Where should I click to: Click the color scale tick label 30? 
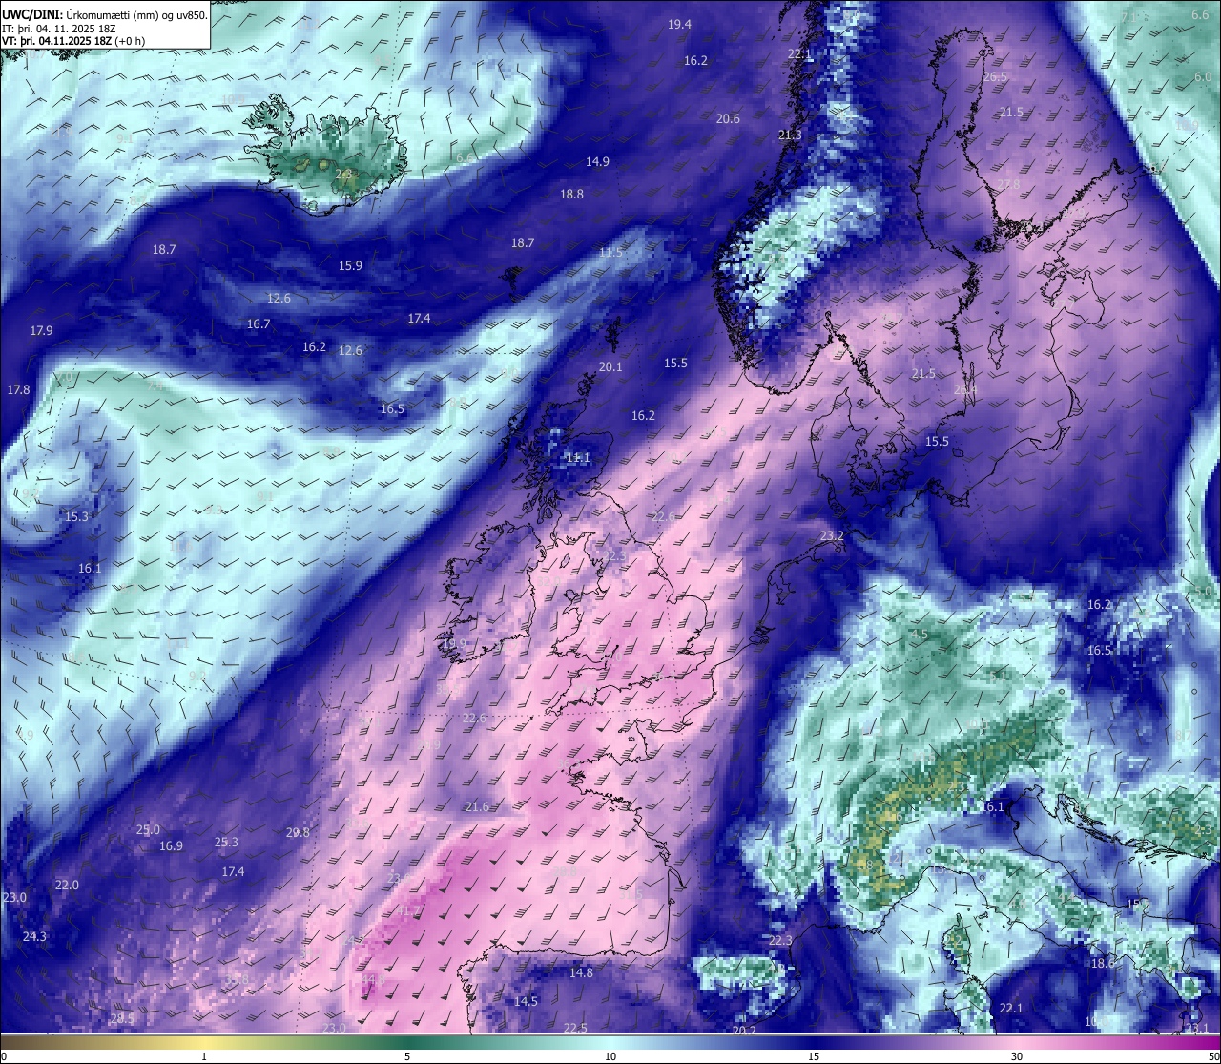(x=1017, y=1056)
